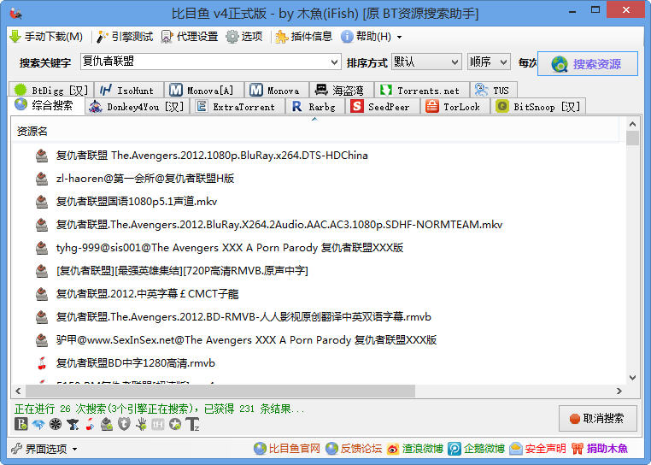
Task: Open the 排序方式 默认 sort dropdown
Action: pos(453,62)
